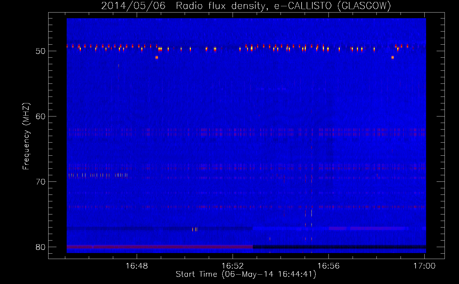Viewport: 459px width, 284px height.
Task: Click the frequency tick label "80"
Action: coord(41,247)
